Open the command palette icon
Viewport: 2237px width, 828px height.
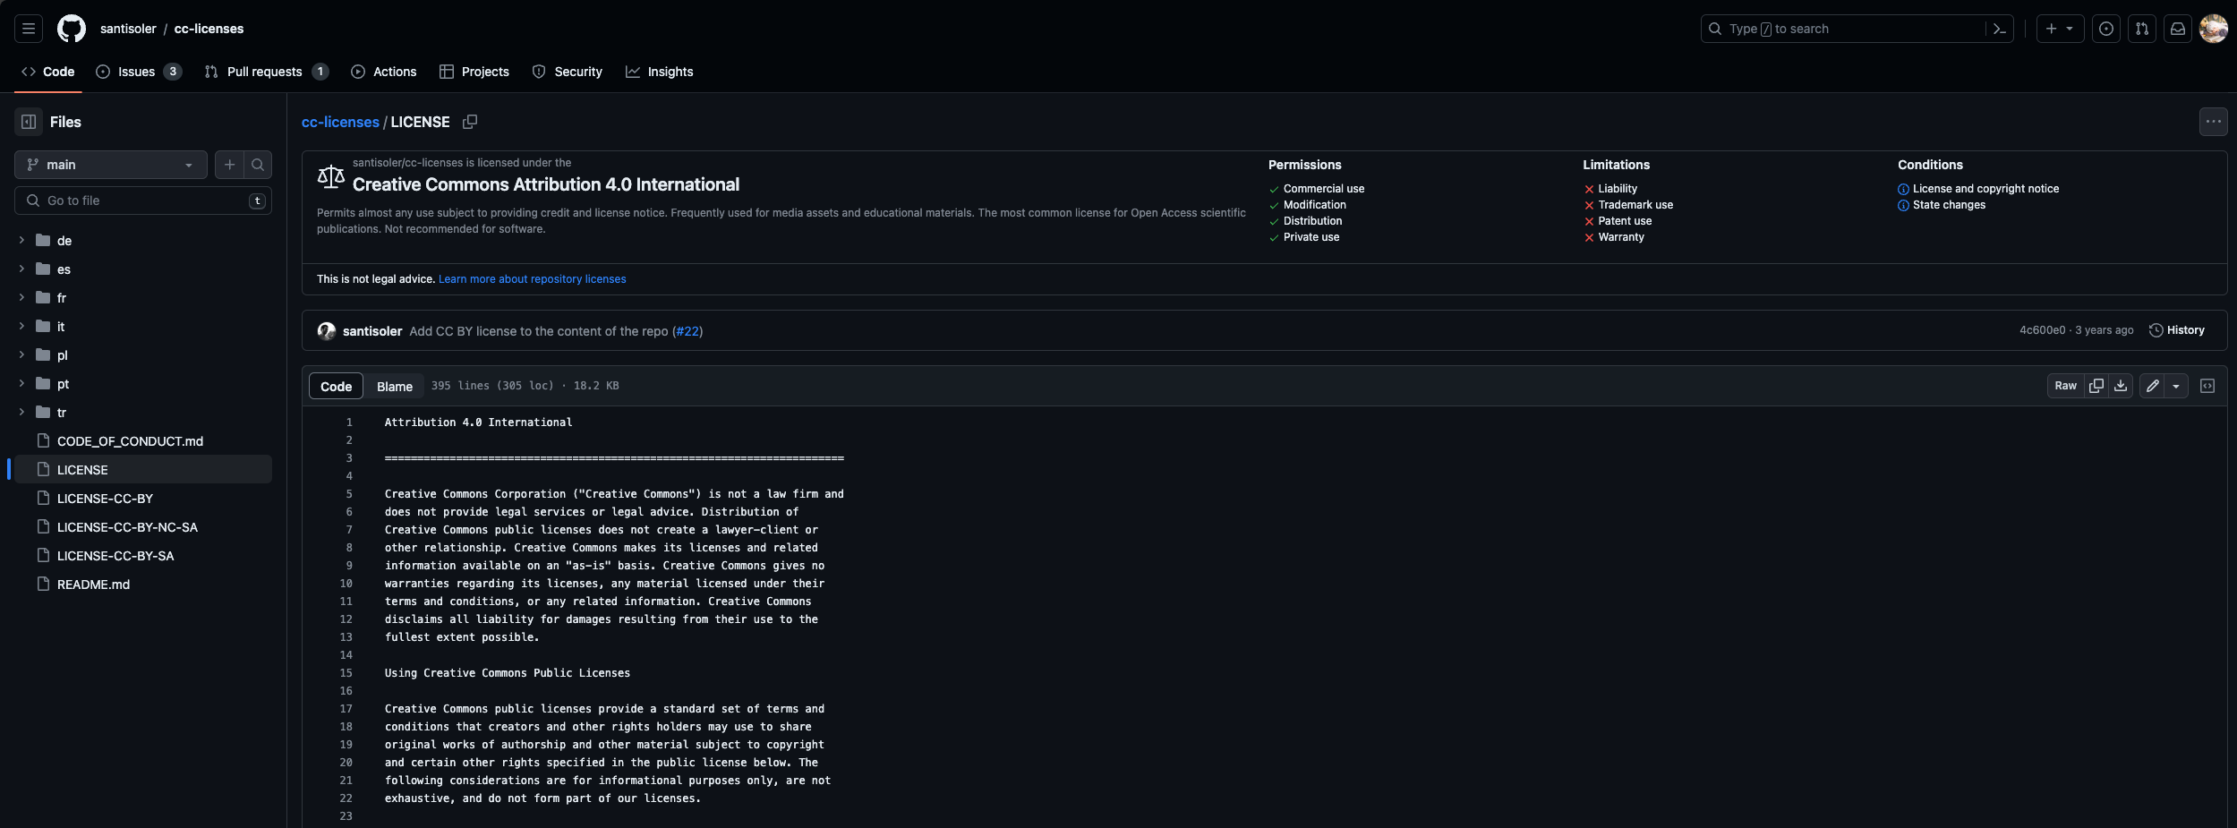2000,29
